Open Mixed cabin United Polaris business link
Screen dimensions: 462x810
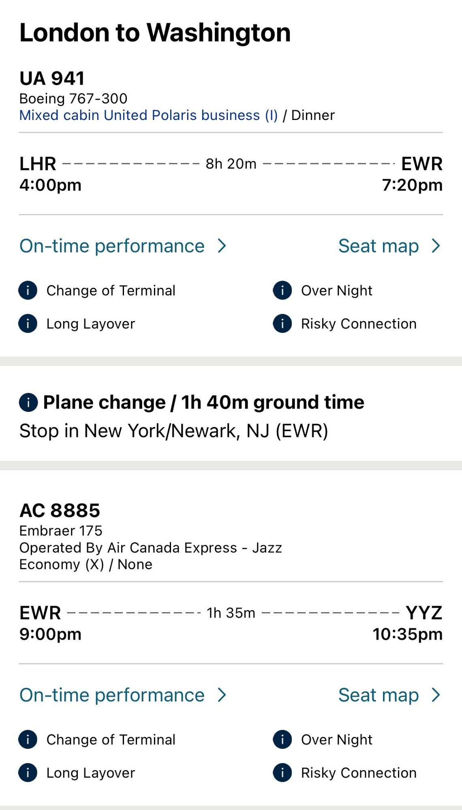coord(149,115)
